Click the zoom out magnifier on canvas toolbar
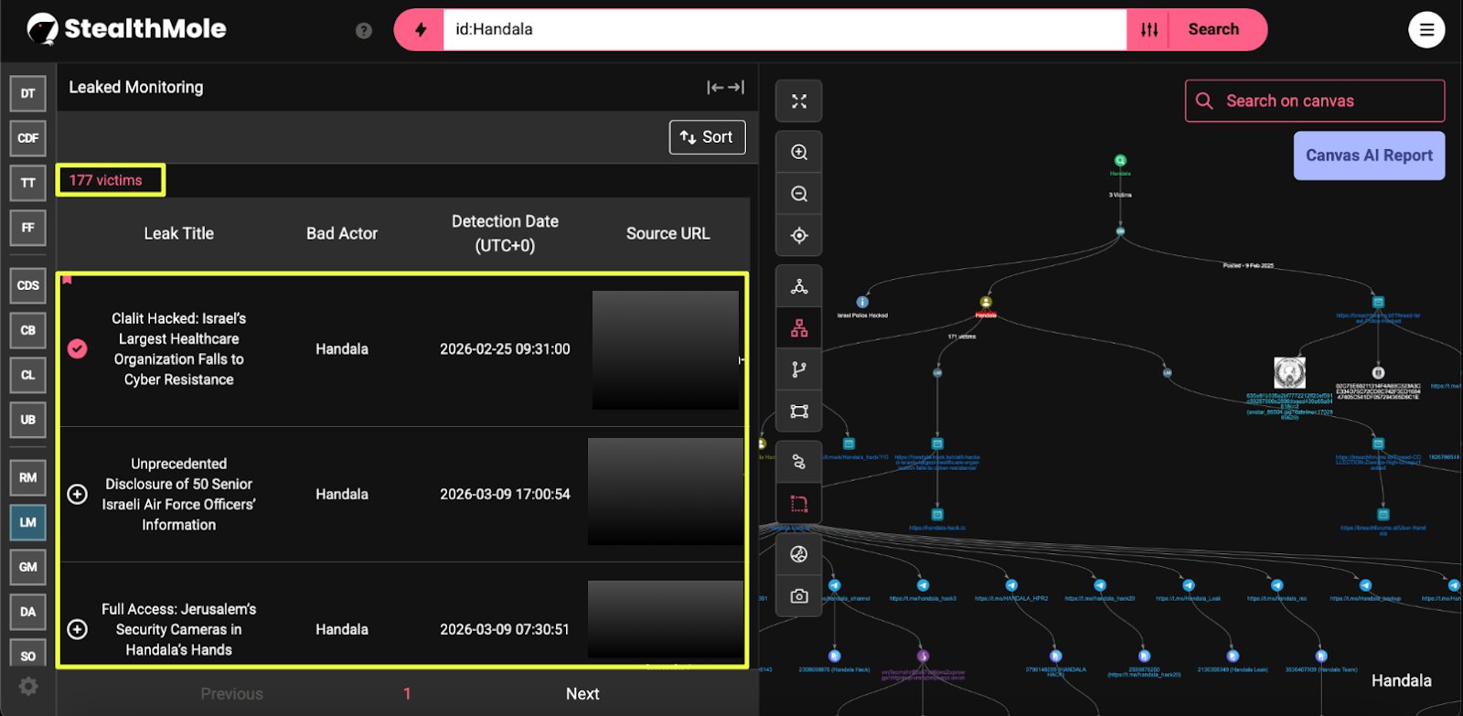Screen dimensions: 1463x716 798,194
